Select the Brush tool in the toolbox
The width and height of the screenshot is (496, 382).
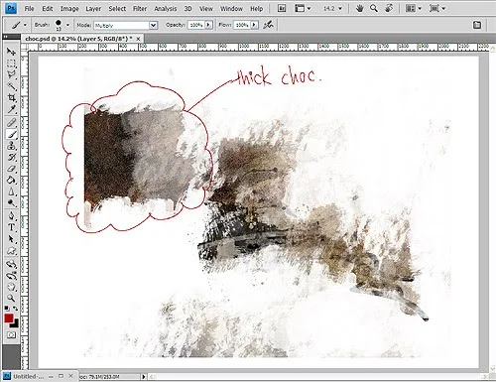11,134
